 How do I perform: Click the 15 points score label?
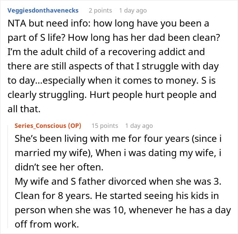[105, 126]
